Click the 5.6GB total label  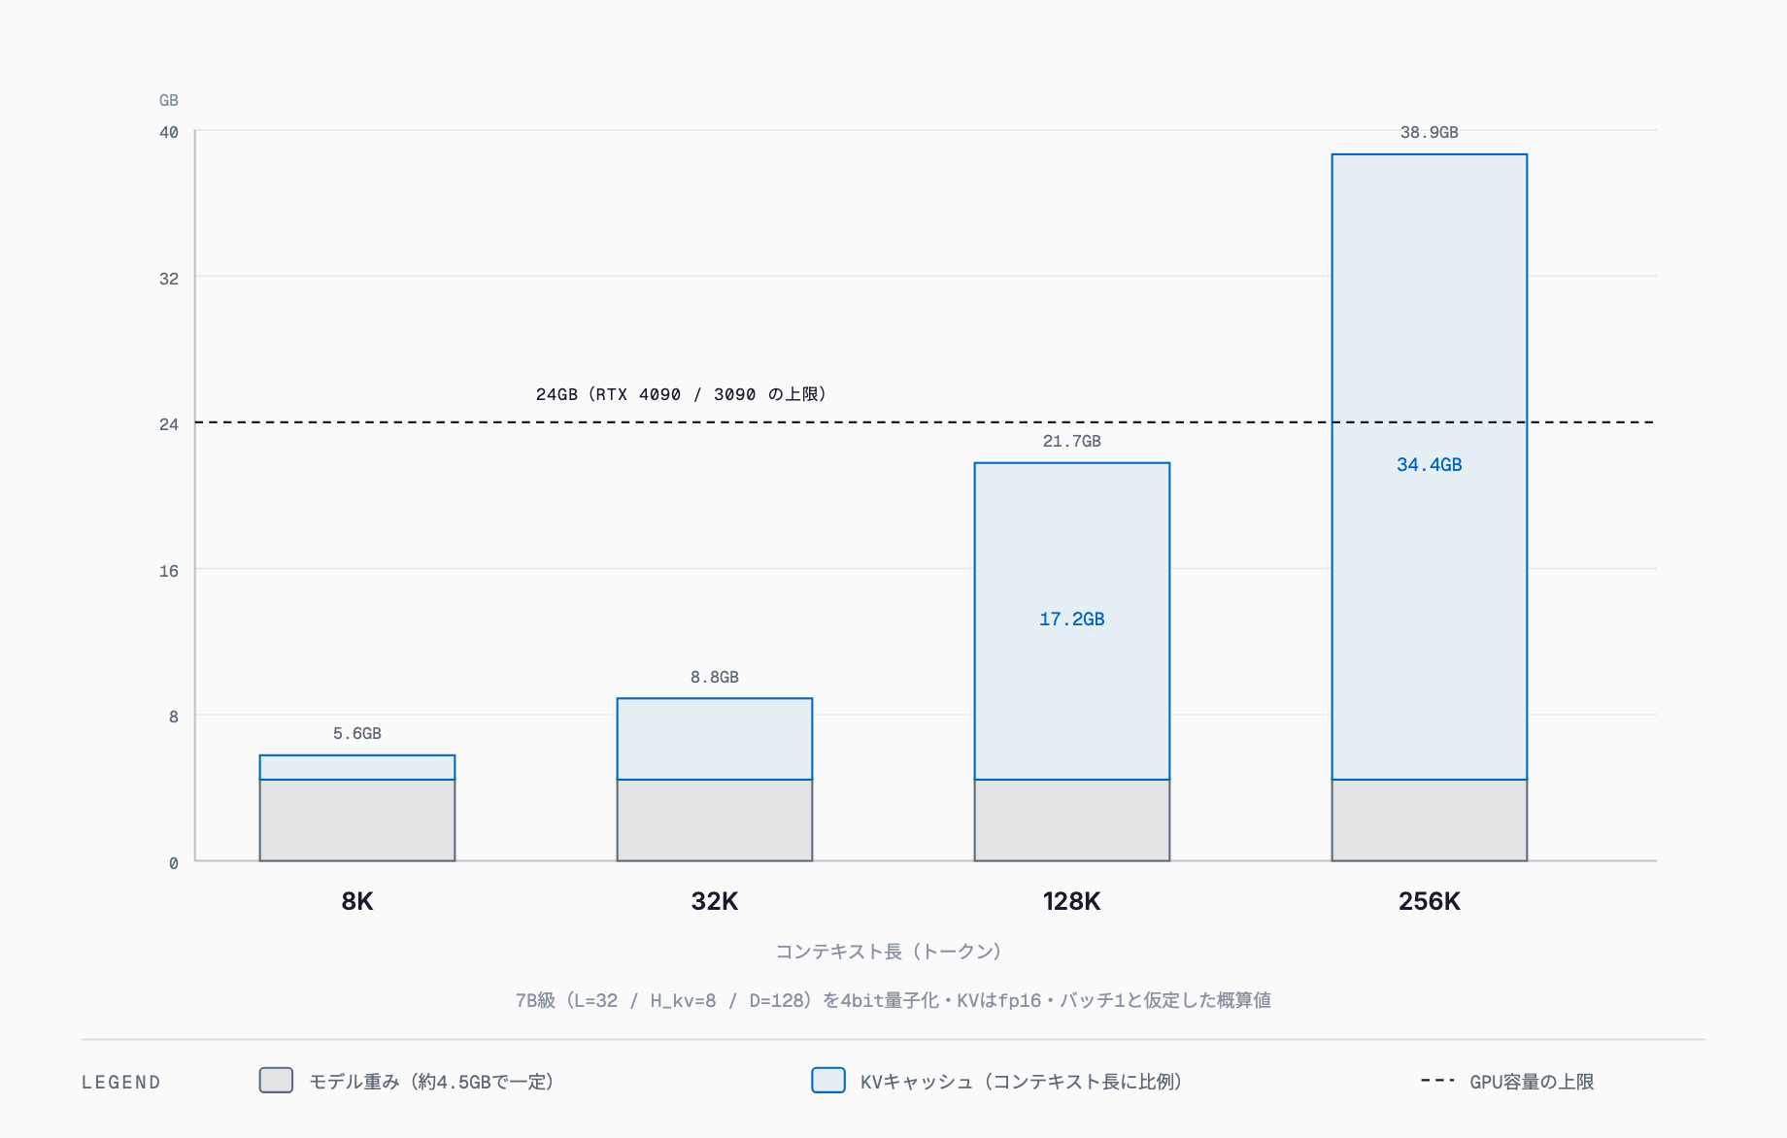pos(357,733)
